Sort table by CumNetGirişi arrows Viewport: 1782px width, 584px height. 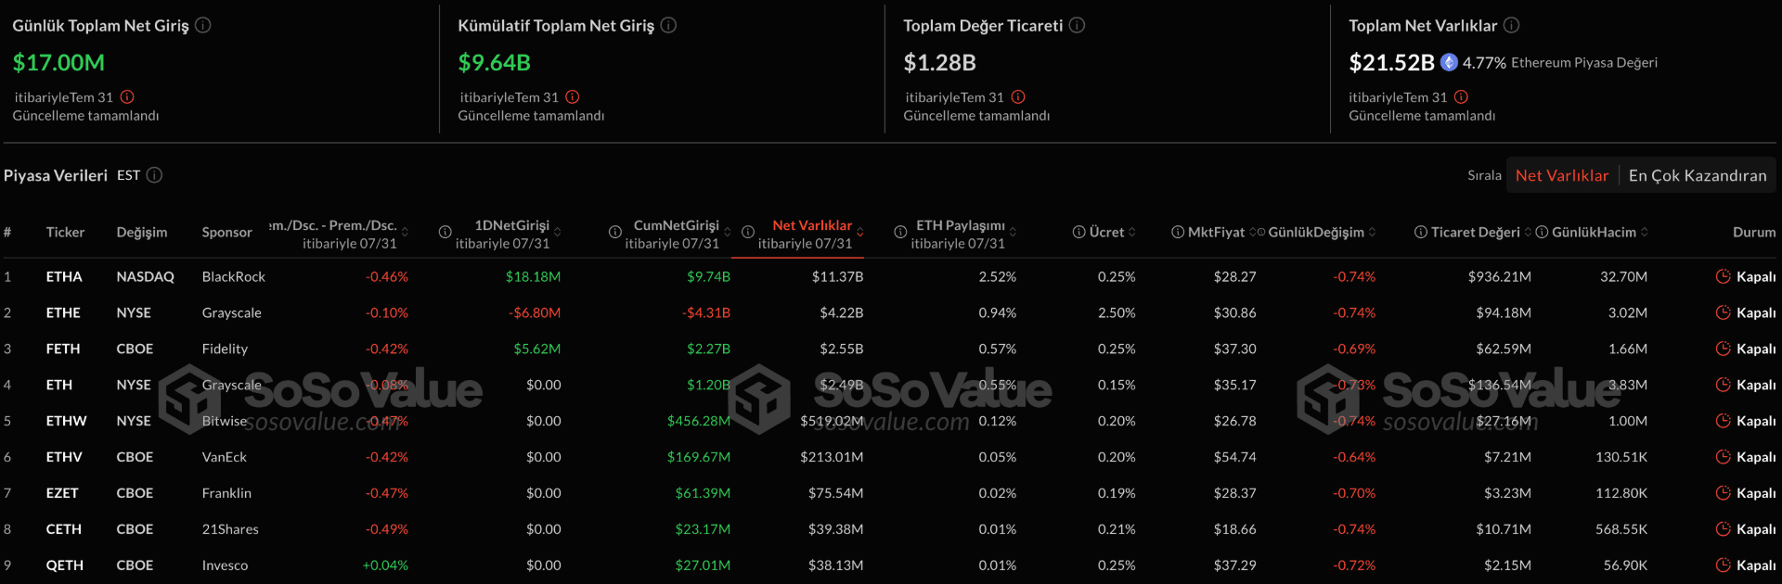(x=727, y=232)
